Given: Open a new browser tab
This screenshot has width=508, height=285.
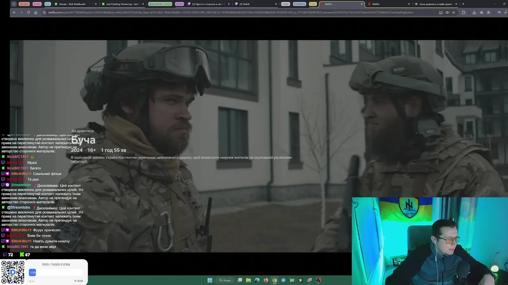Looking at the screenshot, I should click(463, 4).
